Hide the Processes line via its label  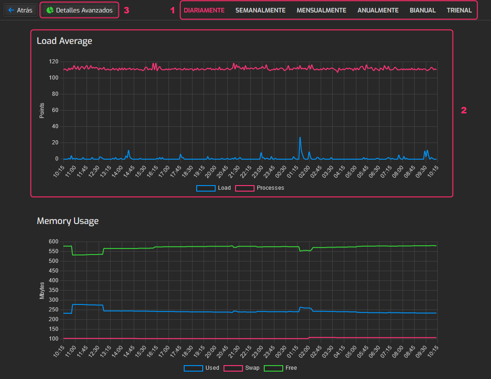[x=271, y=188]
